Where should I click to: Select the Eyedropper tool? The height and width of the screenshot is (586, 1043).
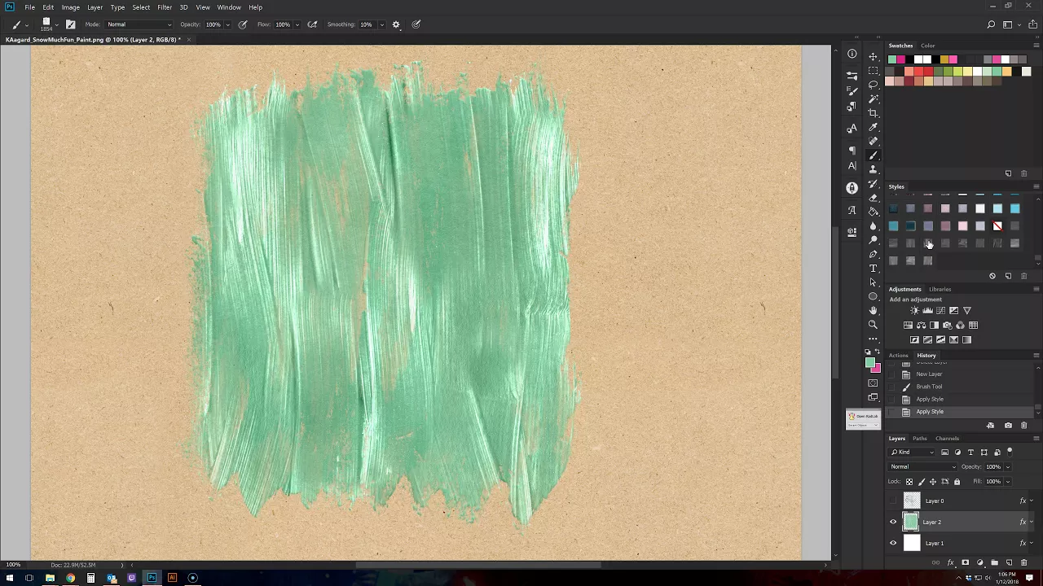coord(873,127)
